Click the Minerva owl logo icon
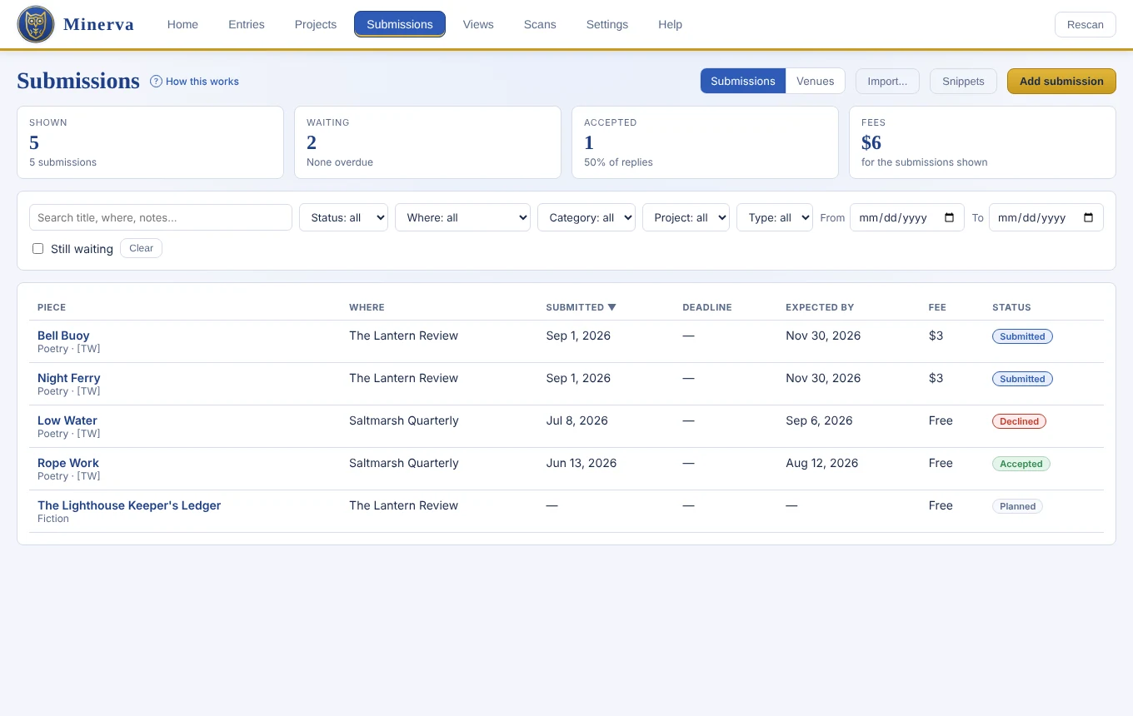 coord(36,25)
